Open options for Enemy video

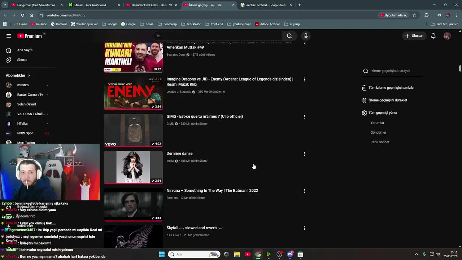point(304,79)
